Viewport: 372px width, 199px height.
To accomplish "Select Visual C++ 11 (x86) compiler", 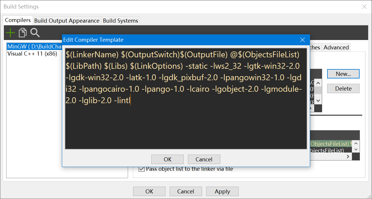I will click(x=32, y=54).
